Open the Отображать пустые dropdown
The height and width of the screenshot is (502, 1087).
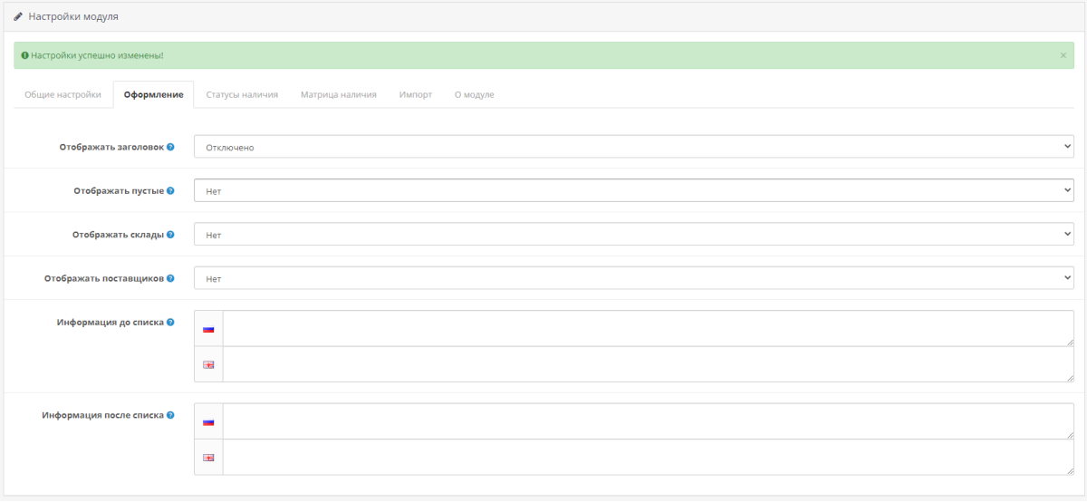click(x=634, y=190)
